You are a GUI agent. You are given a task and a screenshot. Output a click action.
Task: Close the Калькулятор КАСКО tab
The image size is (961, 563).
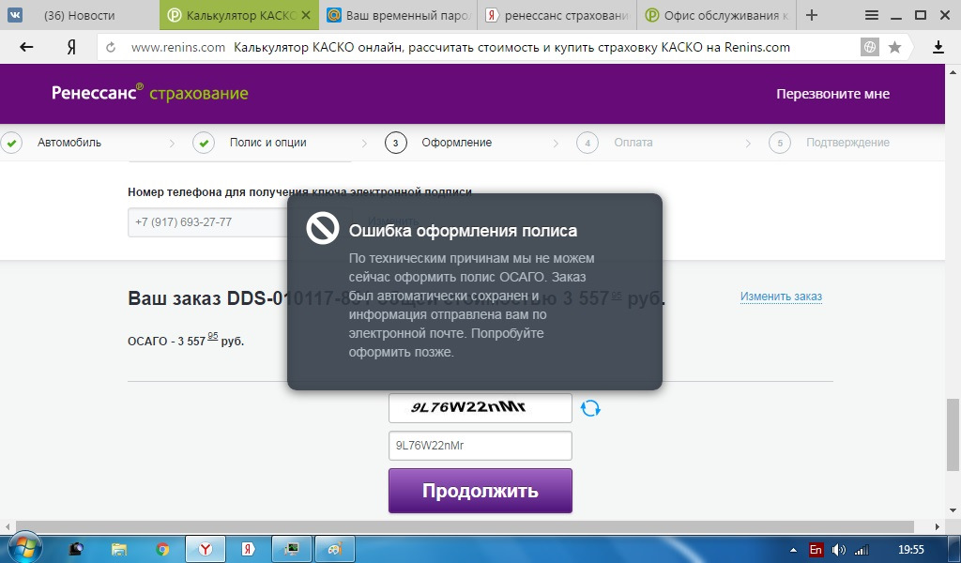(307, 15)
